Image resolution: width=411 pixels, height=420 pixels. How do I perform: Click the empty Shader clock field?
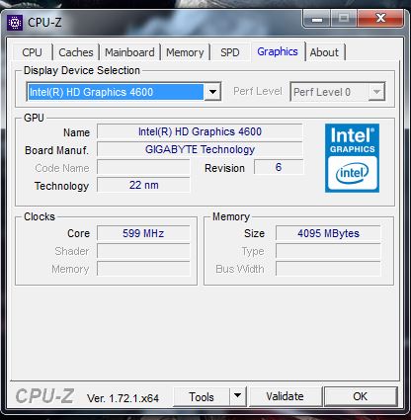(143, 251)
